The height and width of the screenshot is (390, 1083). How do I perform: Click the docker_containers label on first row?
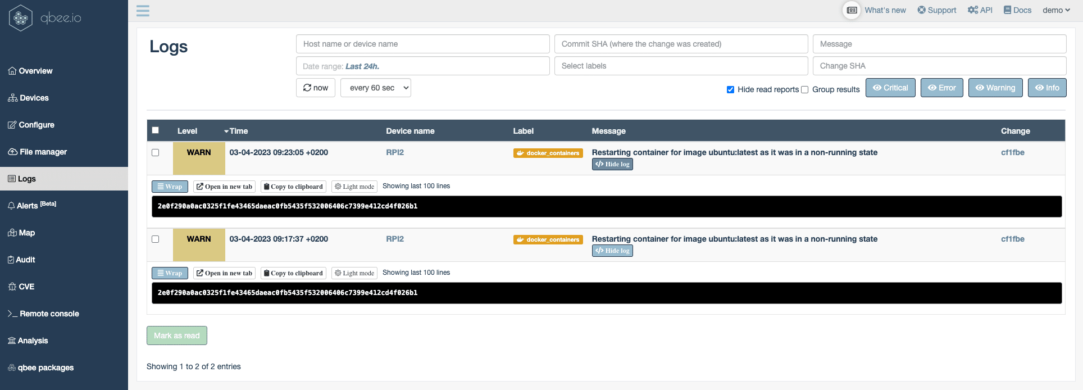[548, 153]
